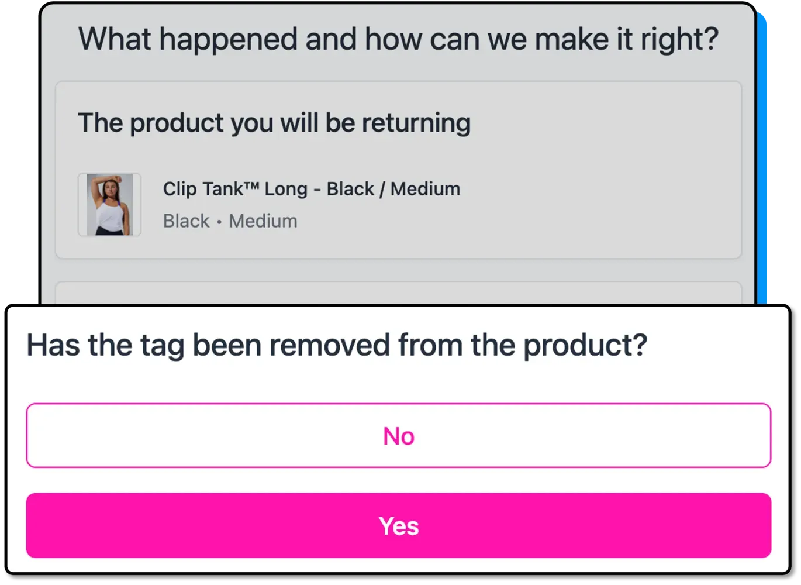This screenshot has width=801, height=585.
Task: Click the Clip Tank product thumbnail
Action: pyautogui.click(x=109, y=204)
